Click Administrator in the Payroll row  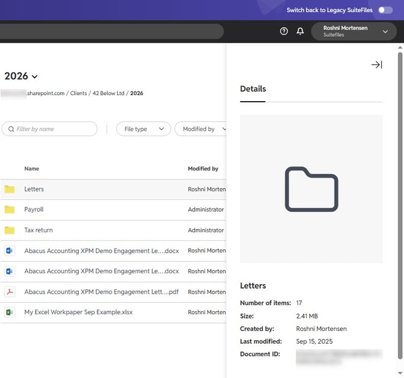coord(206,209)
